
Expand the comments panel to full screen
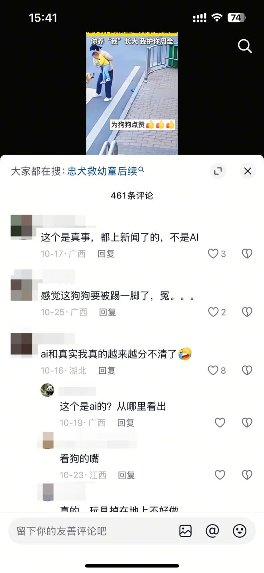coord(218,171)
